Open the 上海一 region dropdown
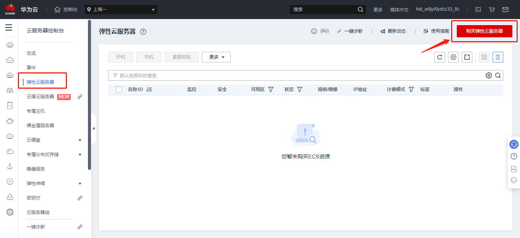Screen dimensions: 520x238 tap(121, 9)
